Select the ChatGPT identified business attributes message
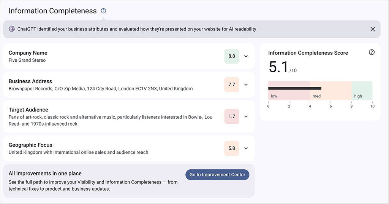Screen dimensions: 389x204 click(137, 29)
